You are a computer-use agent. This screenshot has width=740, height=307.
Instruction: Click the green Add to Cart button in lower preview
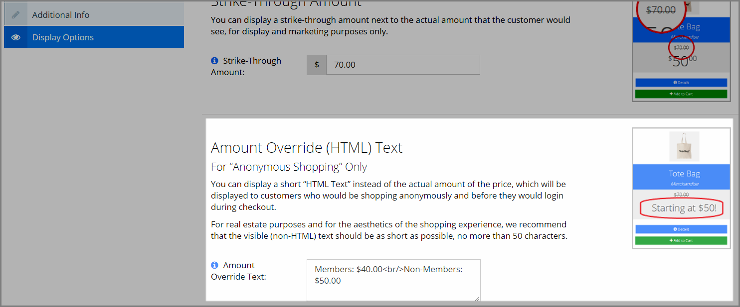click(x=681, y=241)
